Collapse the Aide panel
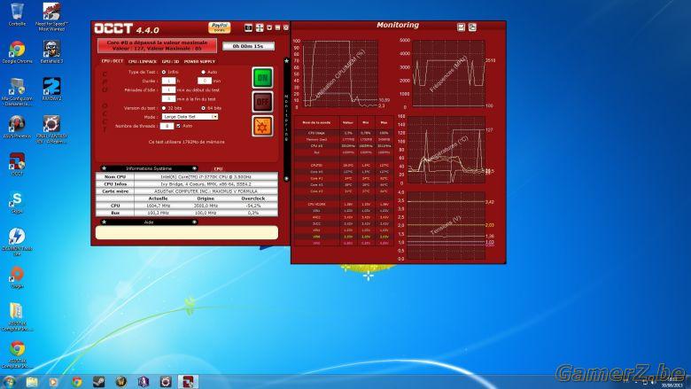 [x=194, y=222]
